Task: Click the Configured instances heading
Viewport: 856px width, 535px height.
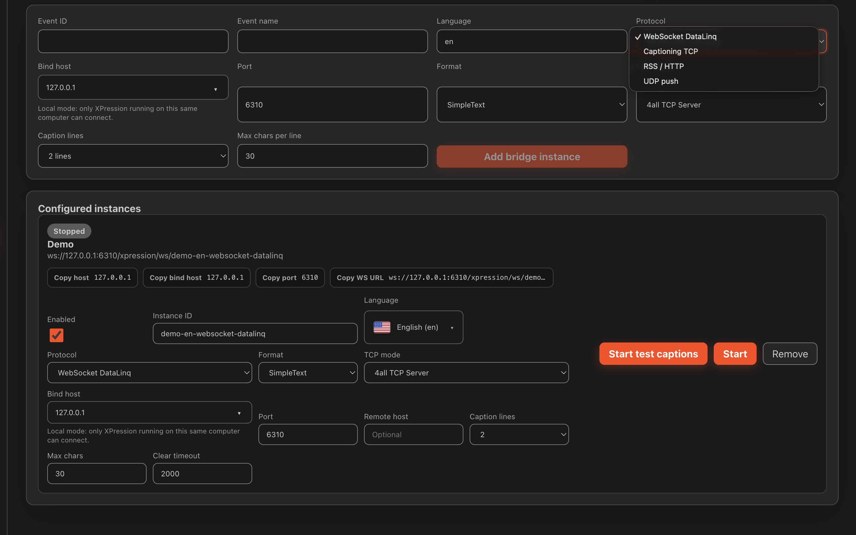Action: (89, 208)
